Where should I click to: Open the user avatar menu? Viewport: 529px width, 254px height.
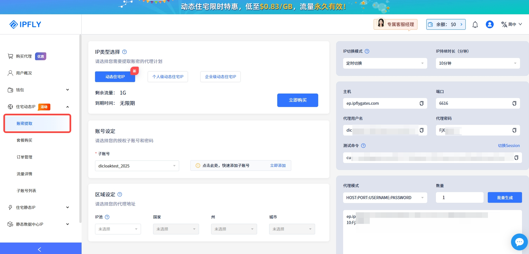pyautogui.click(x=489, y=24)
